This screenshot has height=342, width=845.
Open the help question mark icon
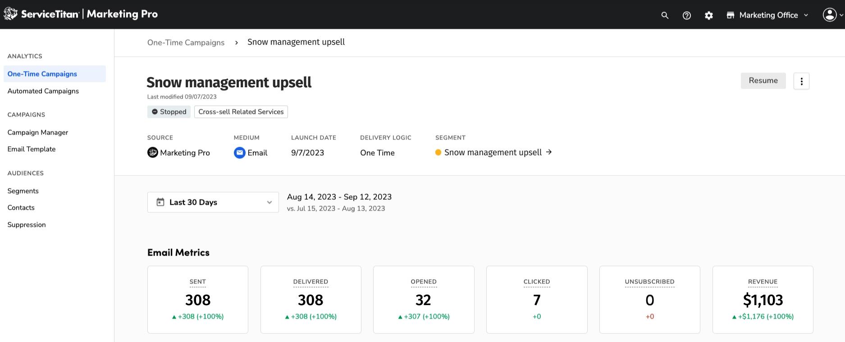point(687,15)
